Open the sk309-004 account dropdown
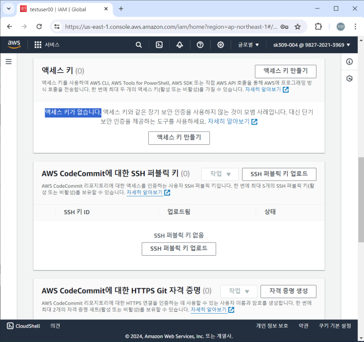The height and width of the screenshot is (342, 364). pyautogui.click(x=312, y=45)
